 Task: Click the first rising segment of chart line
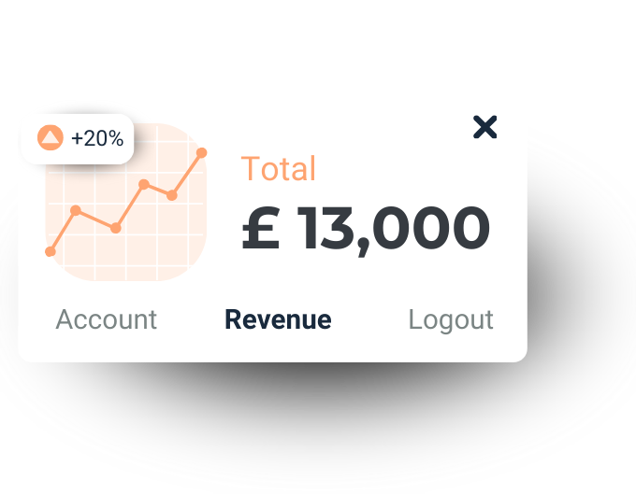tap(63, 231)
